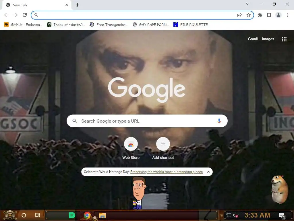Image resolution: width=294 pixels, height=221 pixels.
Task: Click the Google logo
Action: point(147,90)
